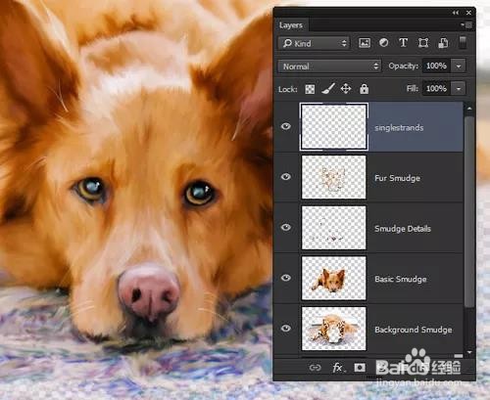Click the singlestrands layer thumbnail

pyautogui.click(x=334, y=127)
